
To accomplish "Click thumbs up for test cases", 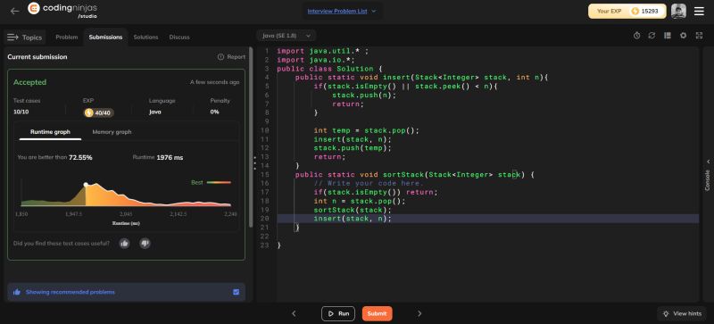I will (124, 244).
